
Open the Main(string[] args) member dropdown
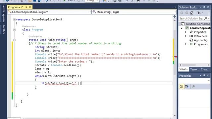[175, 12]
